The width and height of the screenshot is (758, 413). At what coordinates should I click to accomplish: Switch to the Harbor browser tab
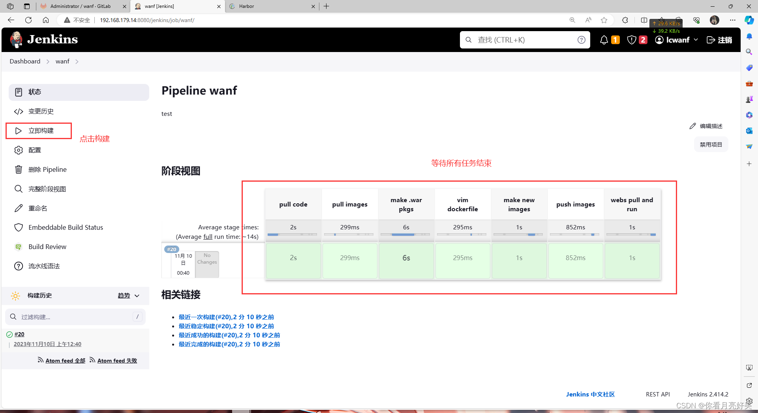272,6
